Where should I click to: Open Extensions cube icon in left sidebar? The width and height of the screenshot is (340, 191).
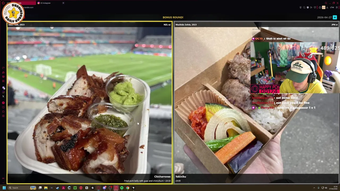point(3,112)
